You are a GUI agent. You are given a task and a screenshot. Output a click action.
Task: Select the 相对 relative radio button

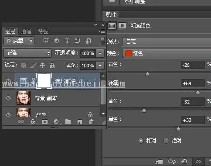(x=141, y=141)
